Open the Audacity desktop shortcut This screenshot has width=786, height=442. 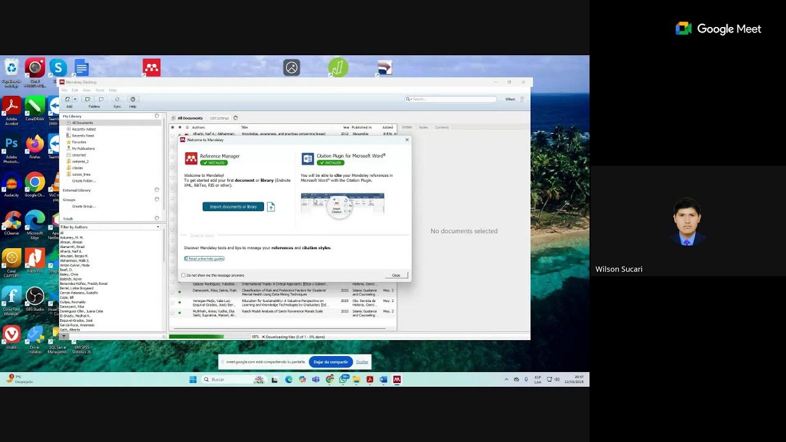click(x=11, y=184)
